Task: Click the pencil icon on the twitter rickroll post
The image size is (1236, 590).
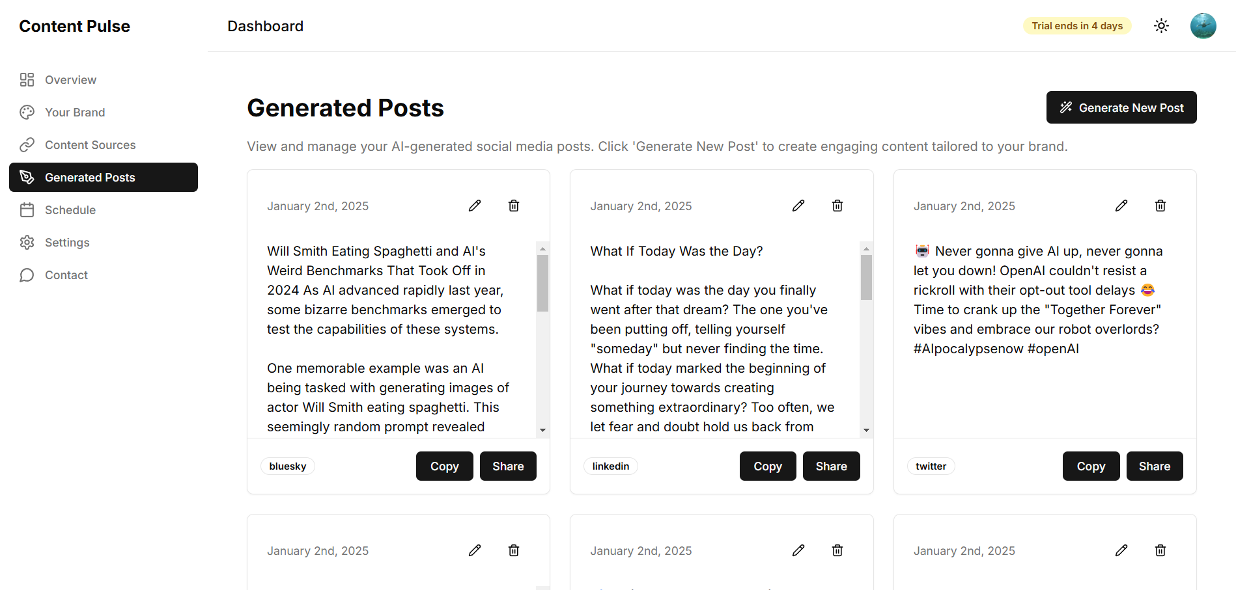Action: coord(1121,206)
